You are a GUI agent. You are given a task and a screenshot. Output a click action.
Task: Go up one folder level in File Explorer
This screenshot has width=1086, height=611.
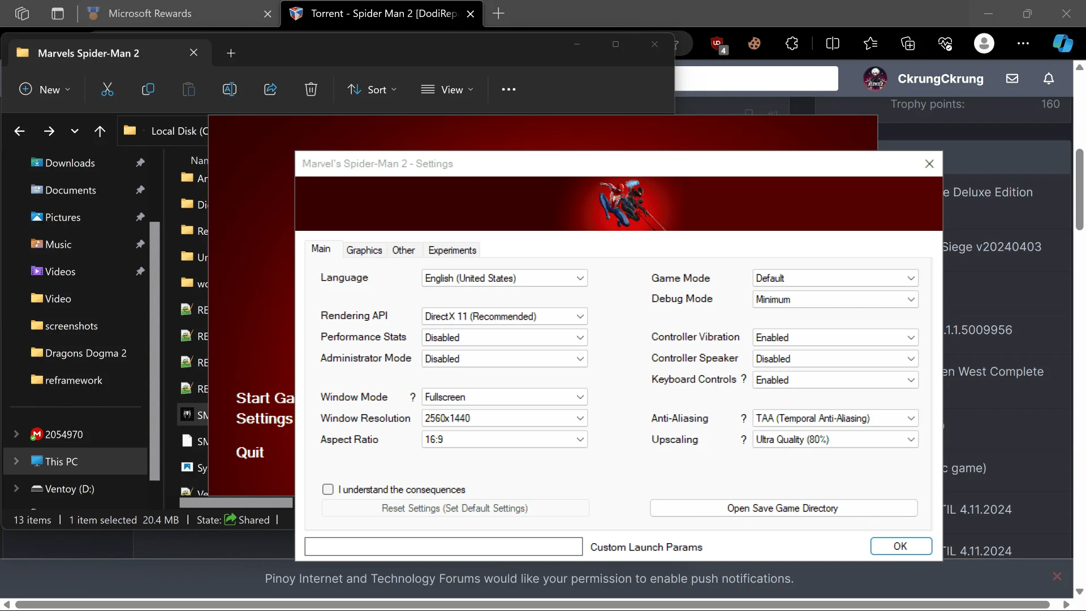[100, 131]
